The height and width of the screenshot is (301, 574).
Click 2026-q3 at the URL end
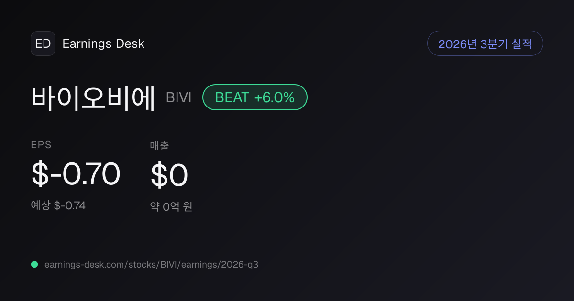coord(240,264)
